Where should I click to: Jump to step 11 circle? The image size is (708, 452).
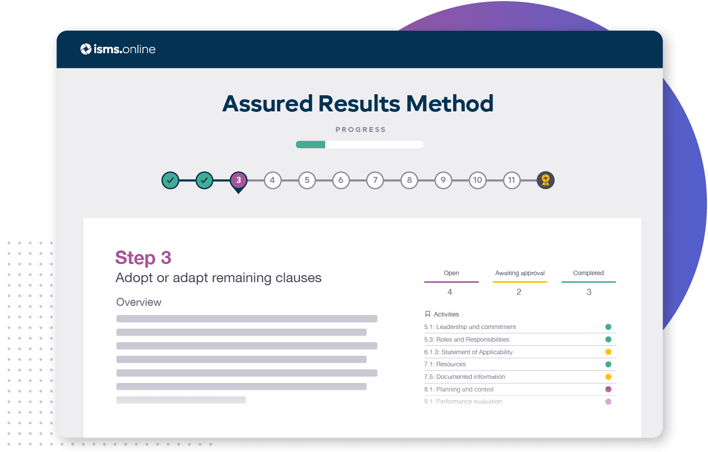tap(512, 180)
